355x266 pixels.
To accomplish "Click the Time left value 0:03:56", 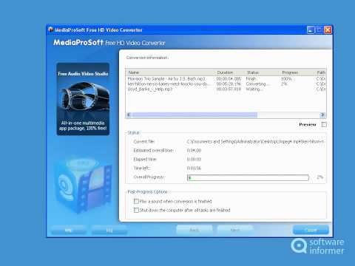I will [x=194, y=168].
